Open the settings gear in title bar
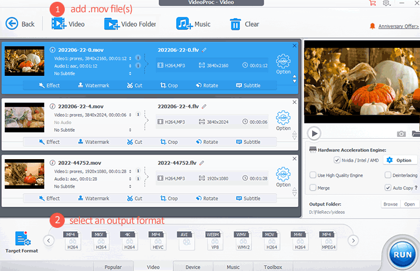The image size is (420, 271). 386,3
